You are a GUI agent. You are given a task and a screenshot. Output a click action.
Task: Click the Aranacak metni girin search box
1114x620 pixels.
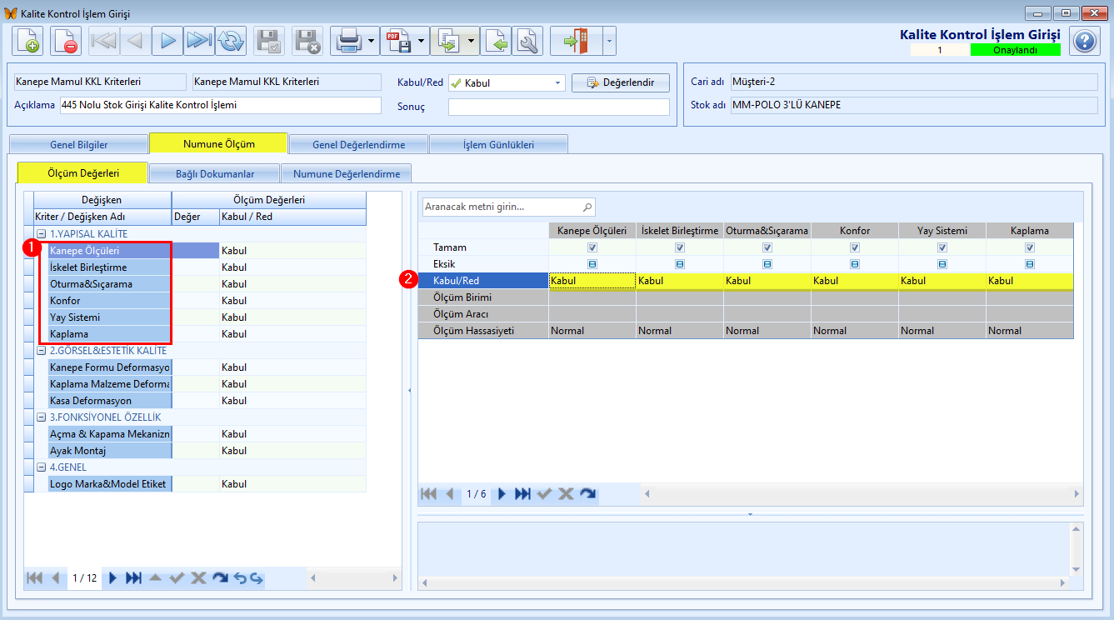[508, 207]
